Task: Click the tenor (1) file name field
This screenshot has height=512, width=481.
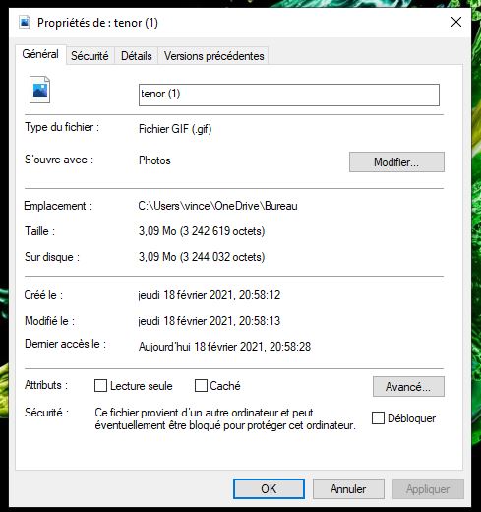Action: pyautogui.click(x=289, y=95)
